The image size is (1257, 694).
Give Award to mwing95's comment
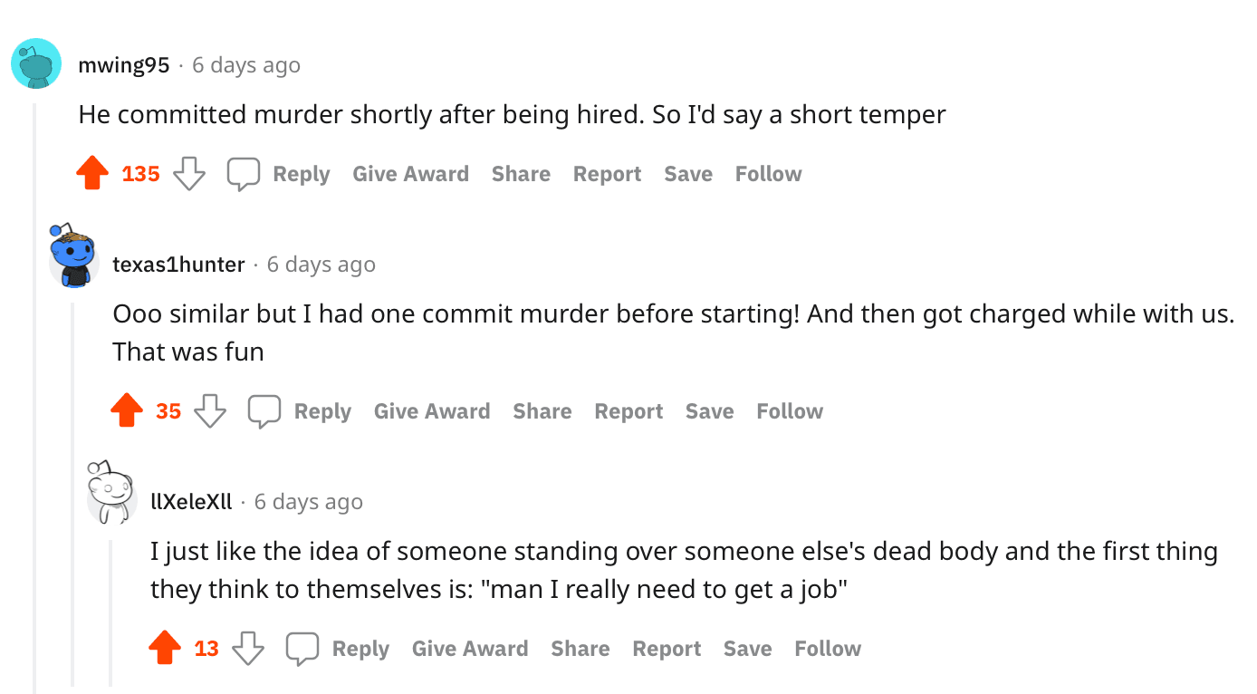click(410, 174)
